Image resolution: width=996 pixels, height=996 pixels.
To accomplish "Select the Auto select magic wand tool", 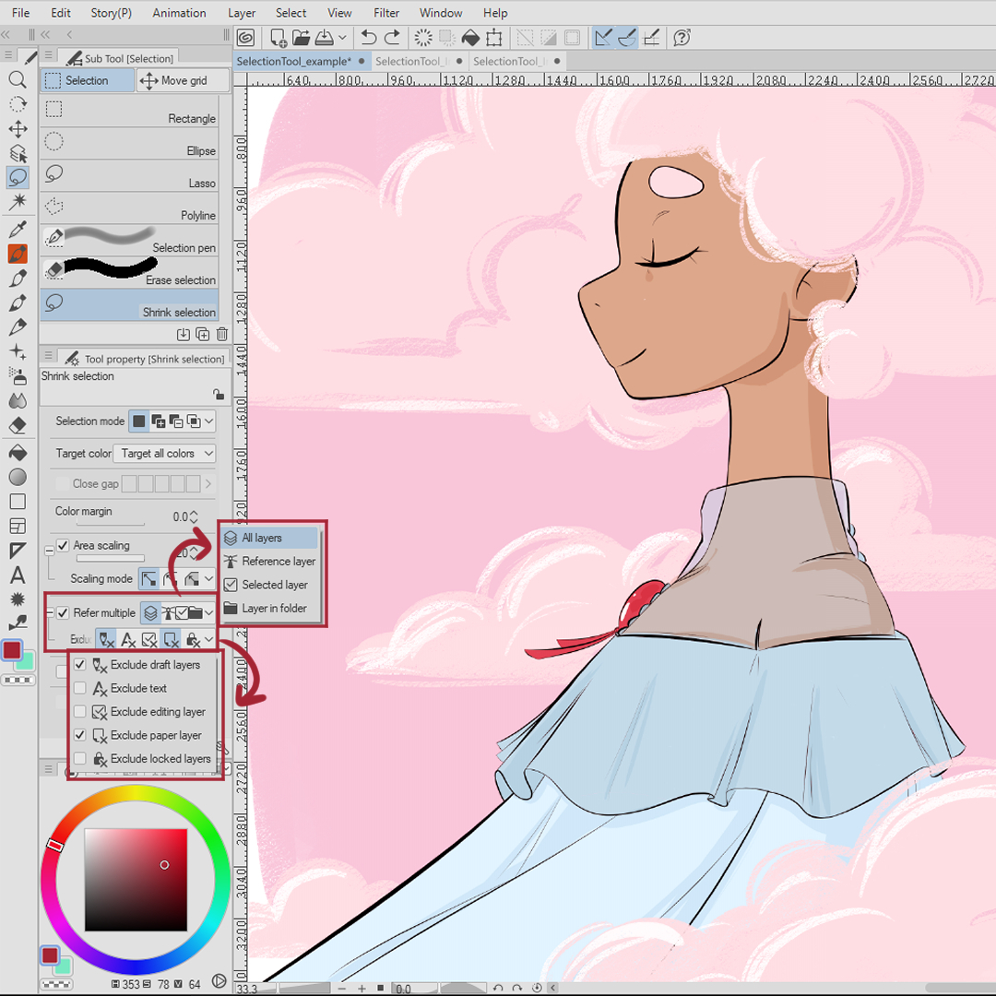I will pyautogui.click(x=18, y=201).
